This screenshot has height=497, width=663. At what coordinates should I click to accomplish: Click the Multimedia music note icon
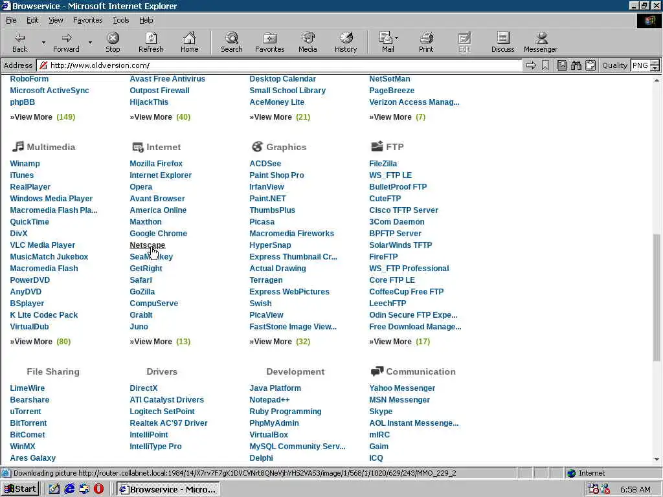pyautogui.click(x=17, y=147)
